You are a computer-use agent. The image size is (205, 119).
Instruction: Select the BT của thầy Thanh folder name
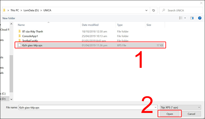[33, 32]
